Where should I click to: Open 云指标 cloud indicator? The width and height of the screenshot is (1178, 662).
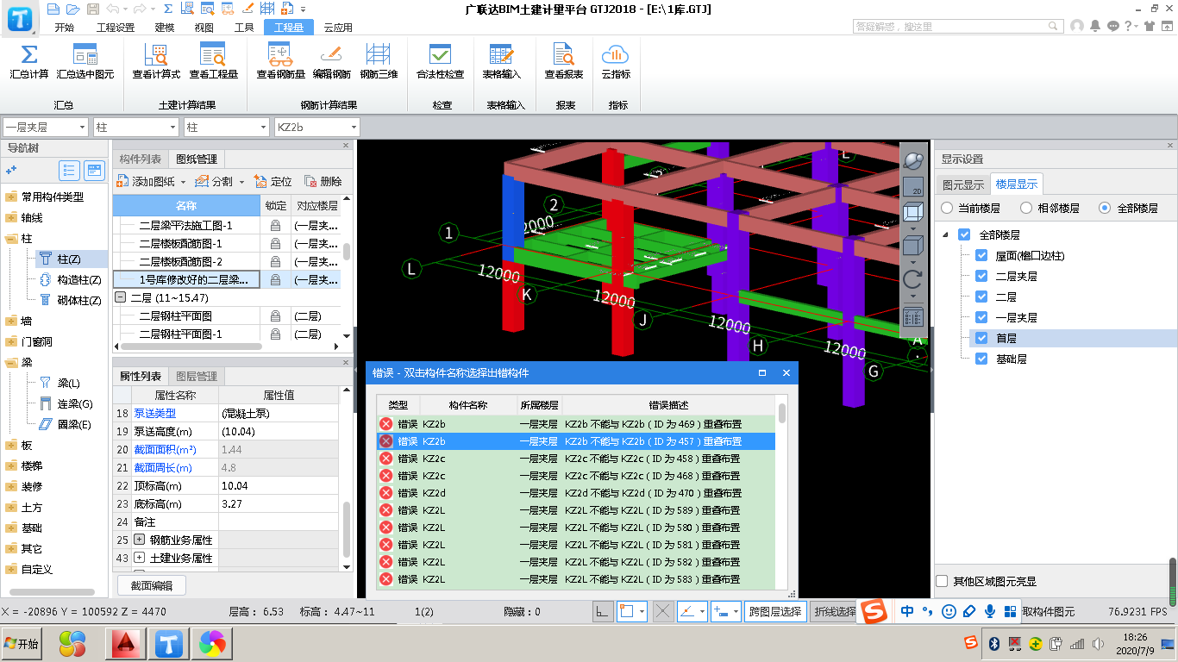[616, 61]
